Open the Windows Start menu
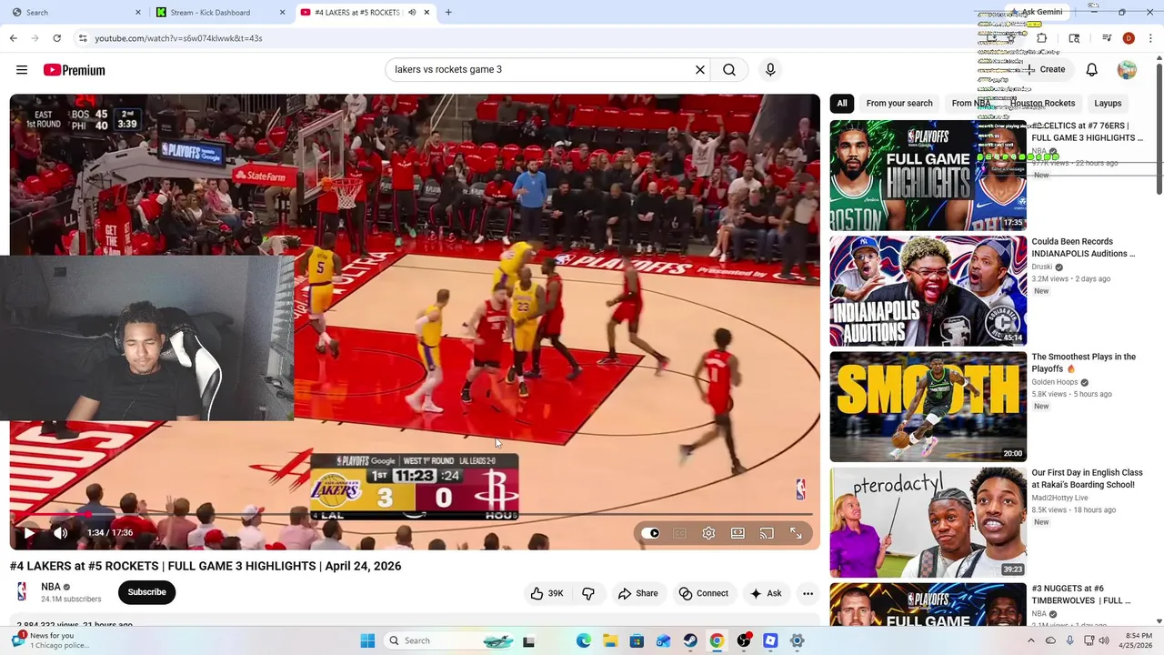Image resolution: width=1164 pixels, height=655 pixels. [x=367, y=640]
